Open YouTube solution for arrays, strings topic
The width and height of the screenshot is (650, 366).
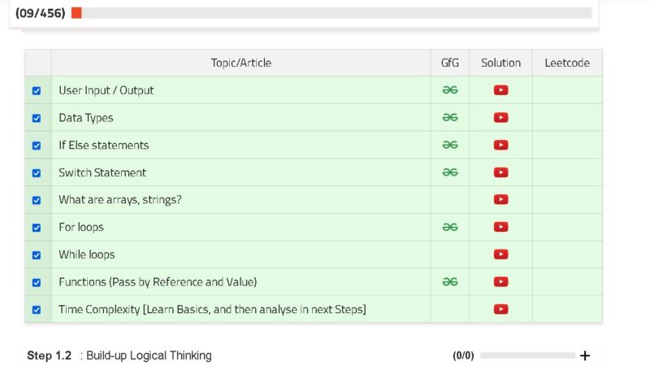(x=500, y=199)
